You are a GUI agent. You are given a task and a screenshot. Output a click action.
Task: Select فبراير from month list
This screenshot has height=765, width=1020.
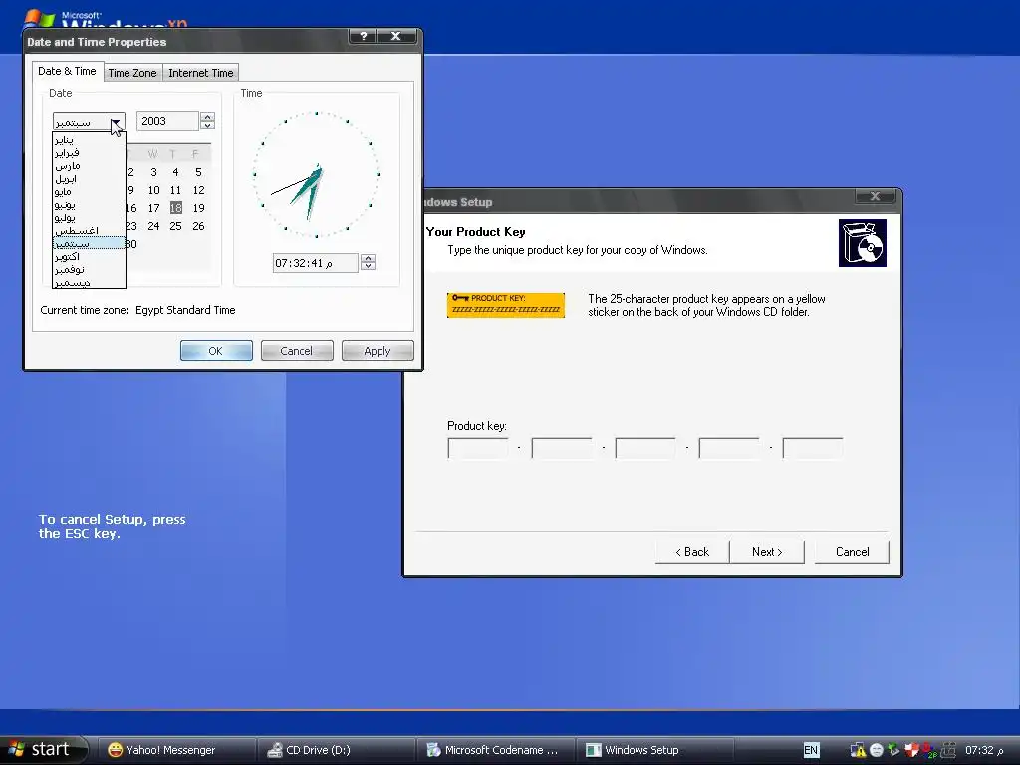89,152
